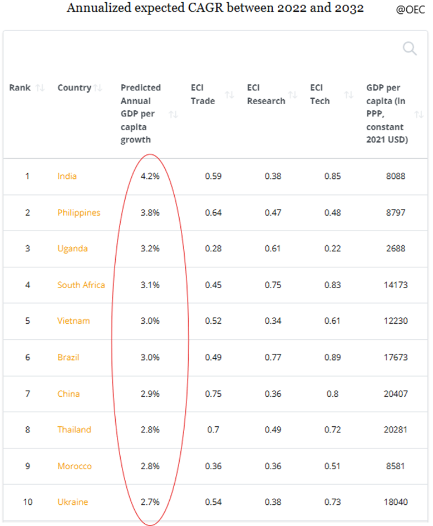Select the ECI Tech column header

317,94
